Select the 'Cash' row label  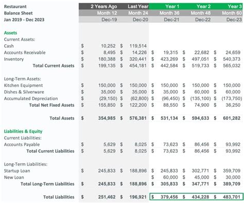click(x=9, y=46)
